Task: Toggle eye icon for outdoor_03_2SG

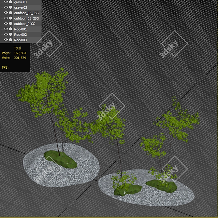Action: pos(6,18)
